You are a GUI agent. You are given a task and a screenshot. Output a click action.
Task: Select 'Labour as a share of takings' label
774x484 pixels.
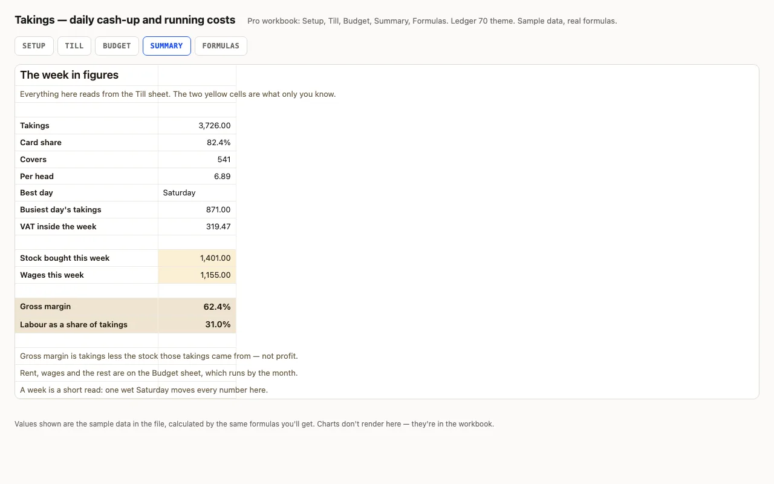74,325
